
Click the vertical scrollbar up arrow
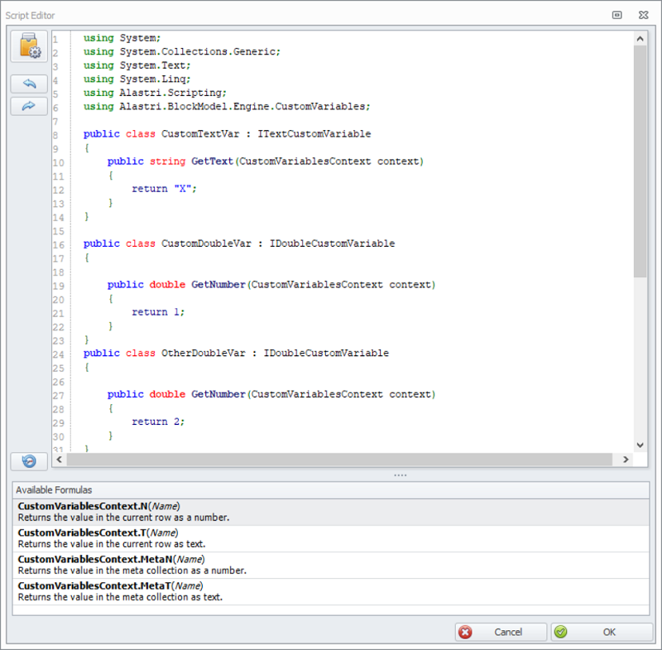pos(640,39)
